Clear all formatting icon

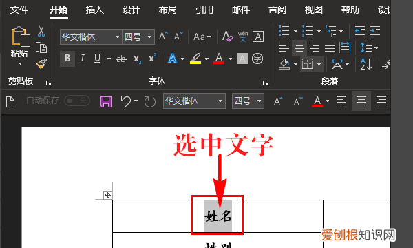227,37
